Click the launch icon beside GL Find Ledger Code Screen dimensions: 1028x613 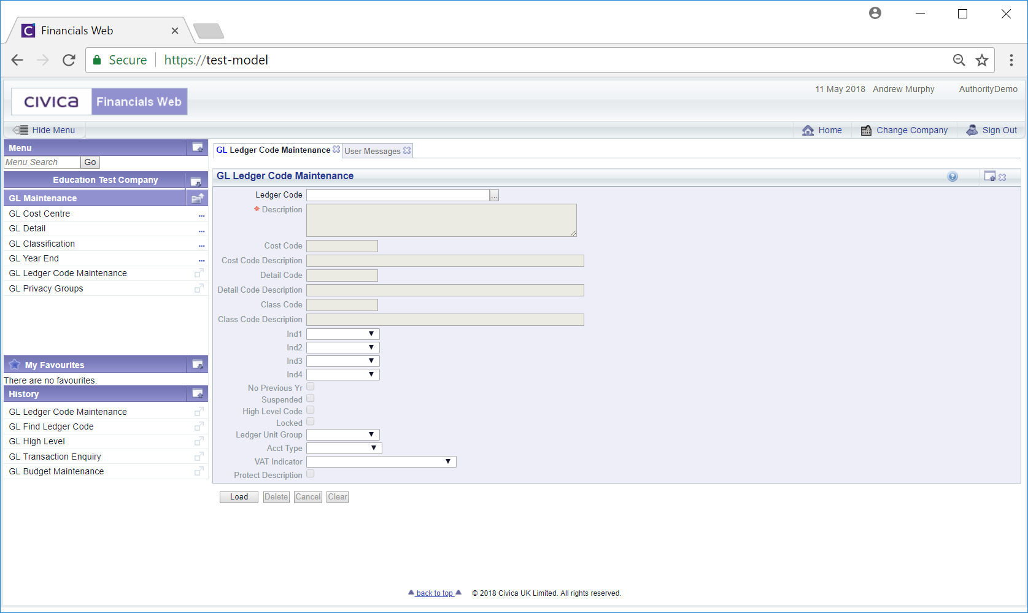point(199,426)
